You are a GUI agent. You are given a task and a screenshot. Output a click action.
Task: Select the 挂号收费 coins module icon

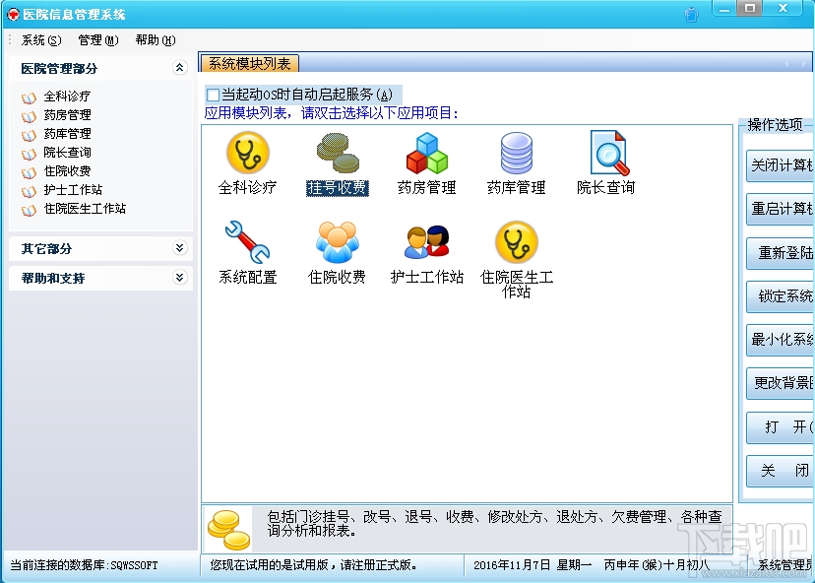tap(338, 153)
